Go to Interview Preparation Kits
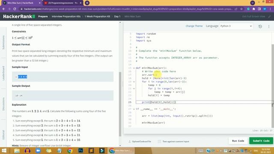This screenshot has width=274, height=154. click(x=66, y=16)
